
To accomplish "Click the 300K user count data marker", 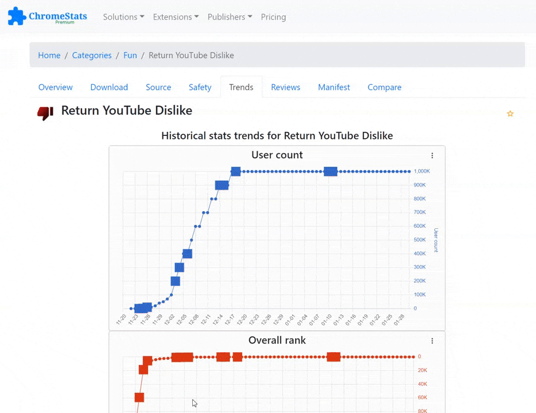I will pyautogui.click(x=179, y=267).
